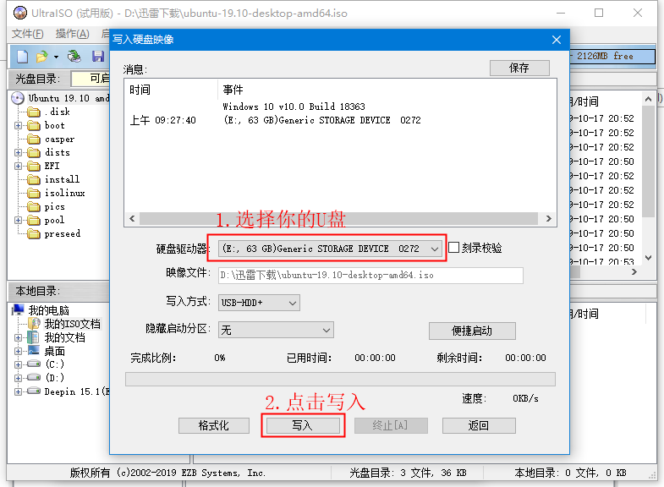Expand the (C:) drive node

click(x=18, y=364)
